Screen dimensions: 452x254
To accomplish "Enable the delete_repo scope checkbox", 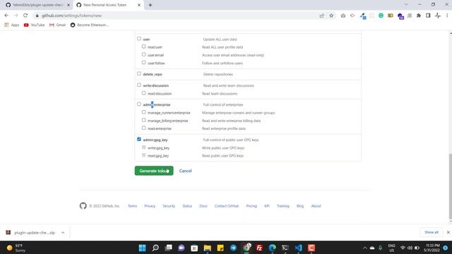I will (139, 73).
